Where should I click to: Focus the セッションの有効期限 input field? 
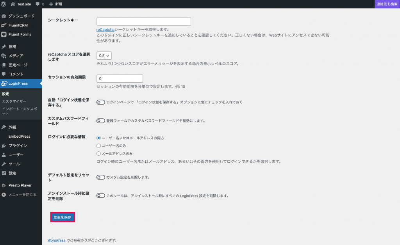(x=120, y=78)
